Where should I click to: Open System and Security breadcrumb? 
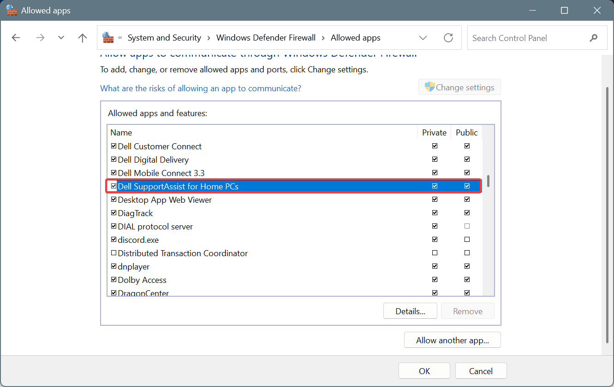point(164,38)
